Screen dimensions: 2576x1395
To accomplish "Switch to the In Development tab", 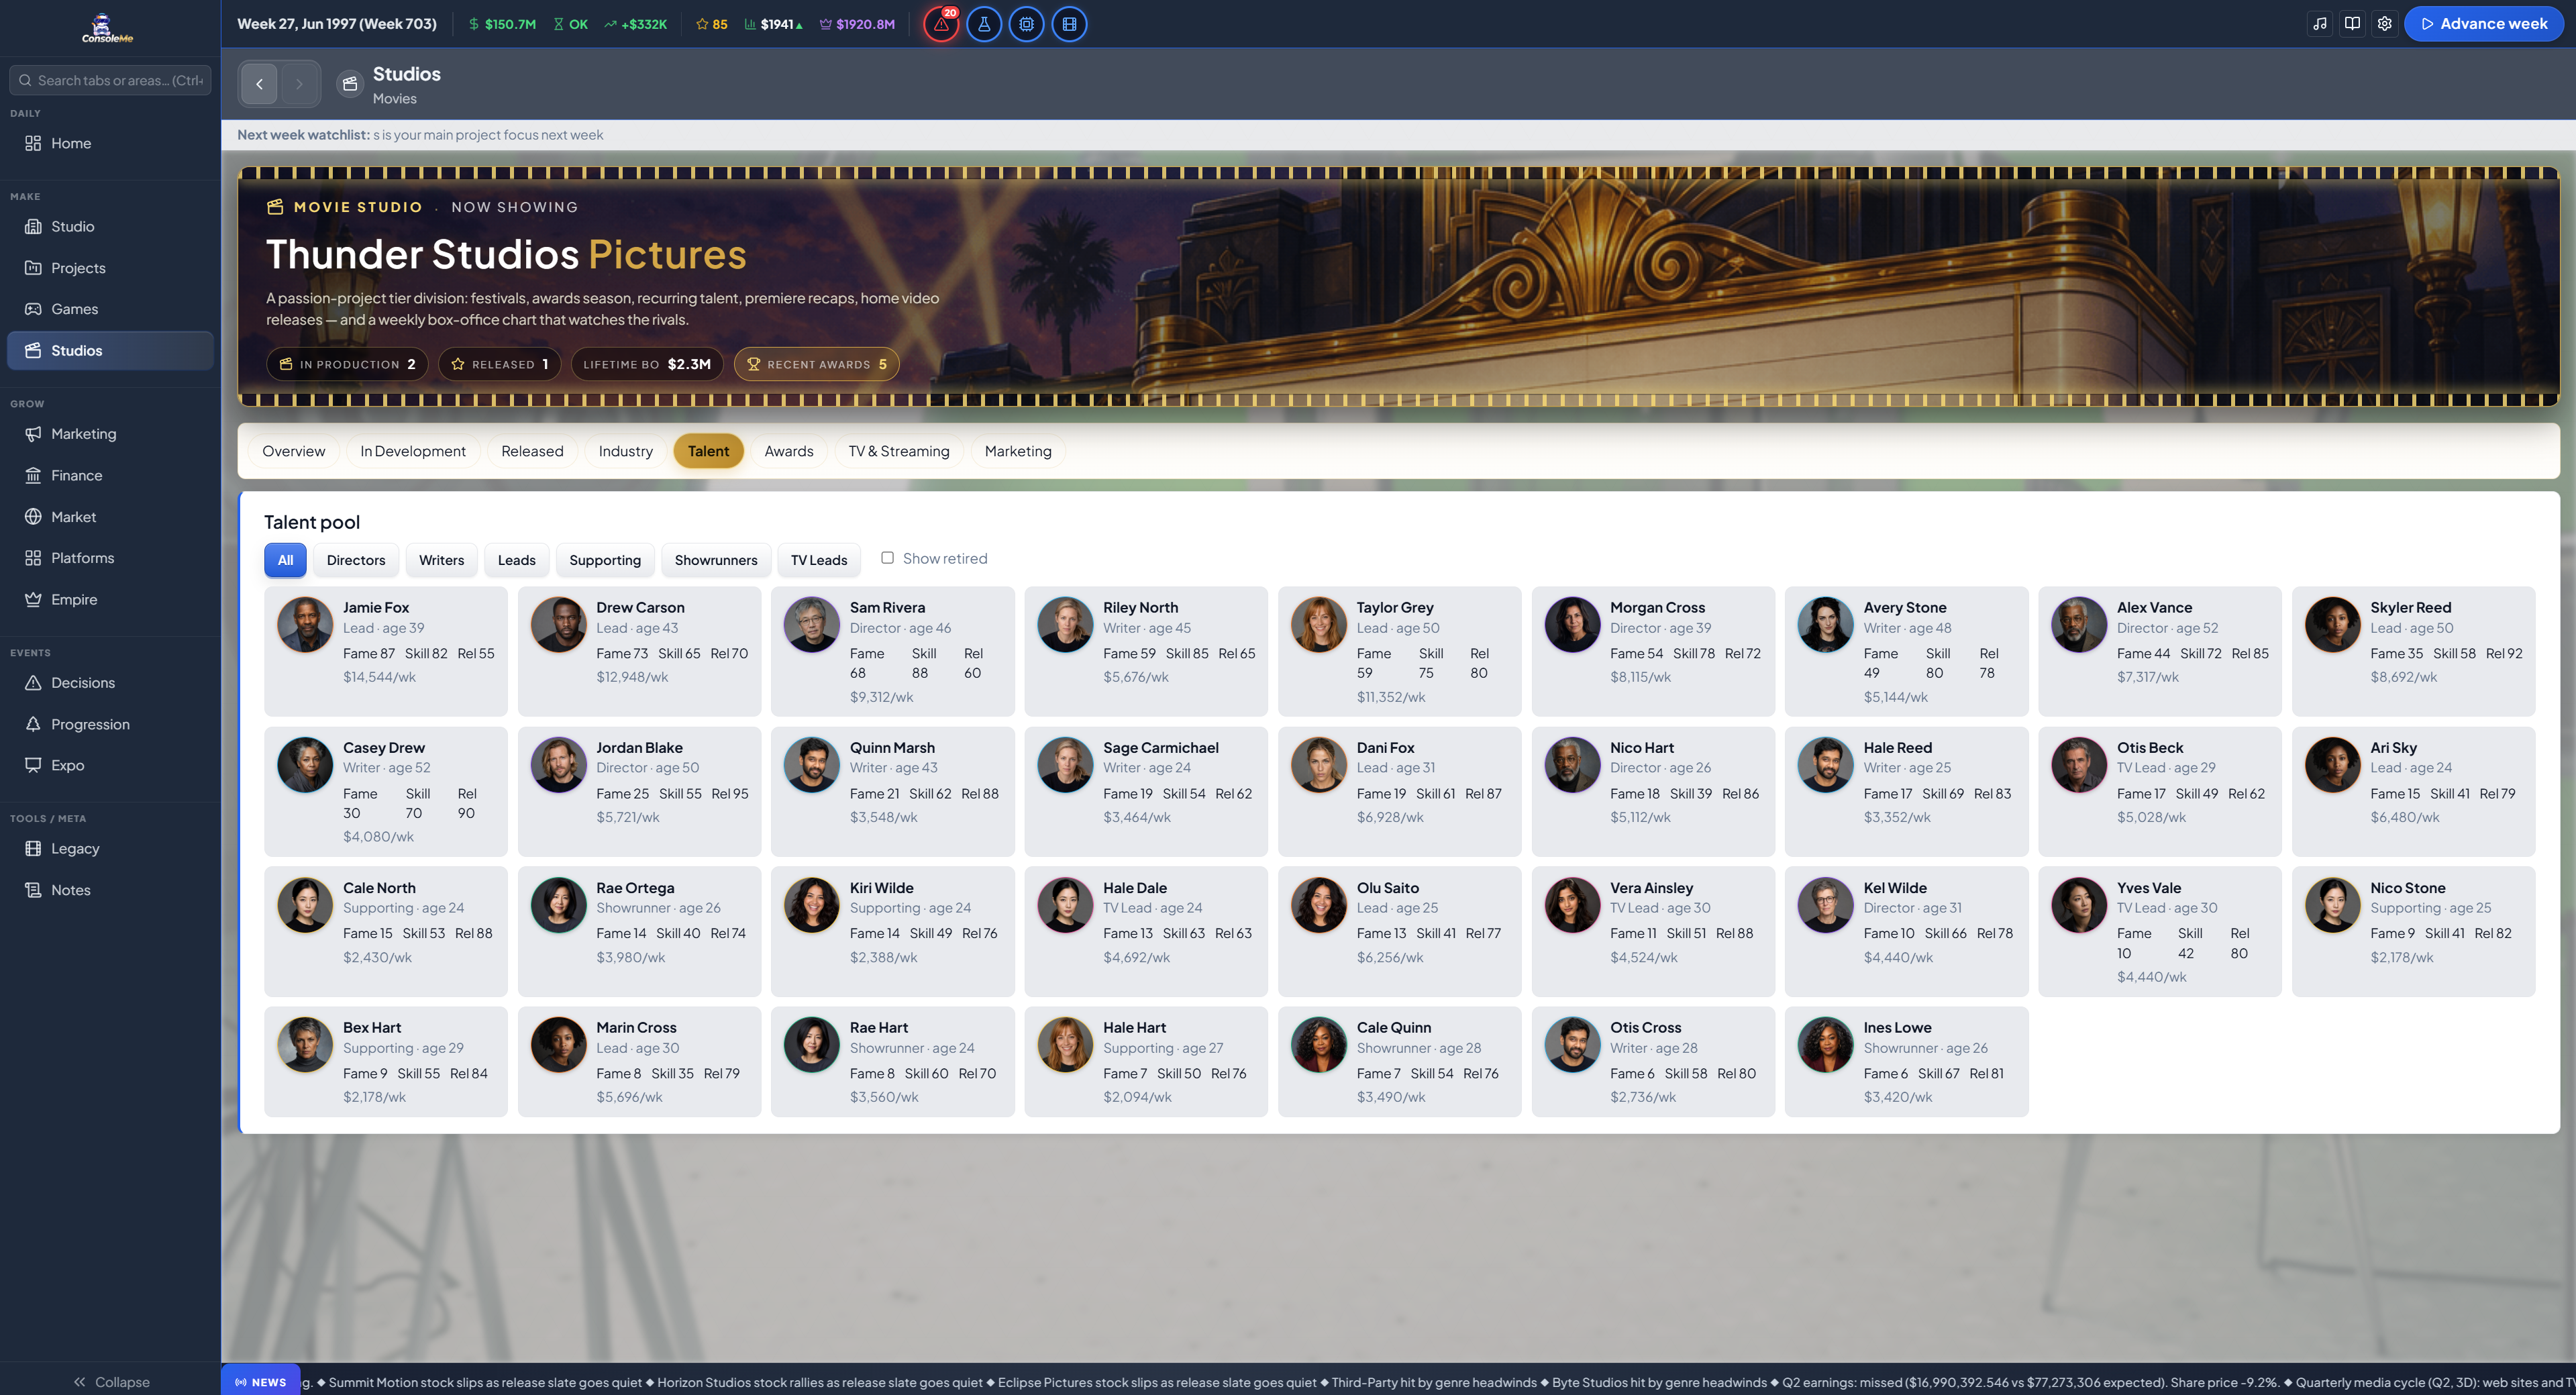I will pos(413,451).
